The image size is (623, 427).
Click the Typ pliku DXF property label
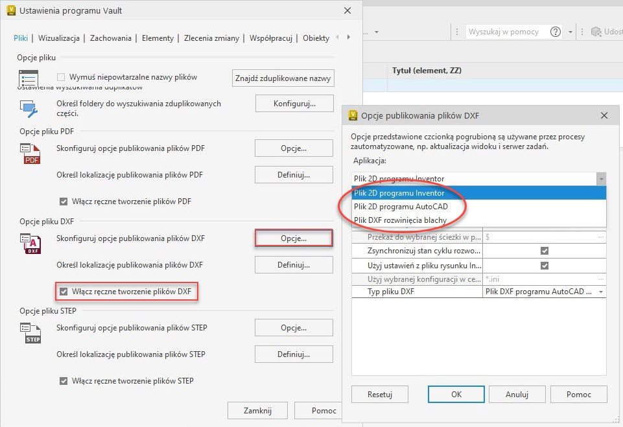click(391, 292)
